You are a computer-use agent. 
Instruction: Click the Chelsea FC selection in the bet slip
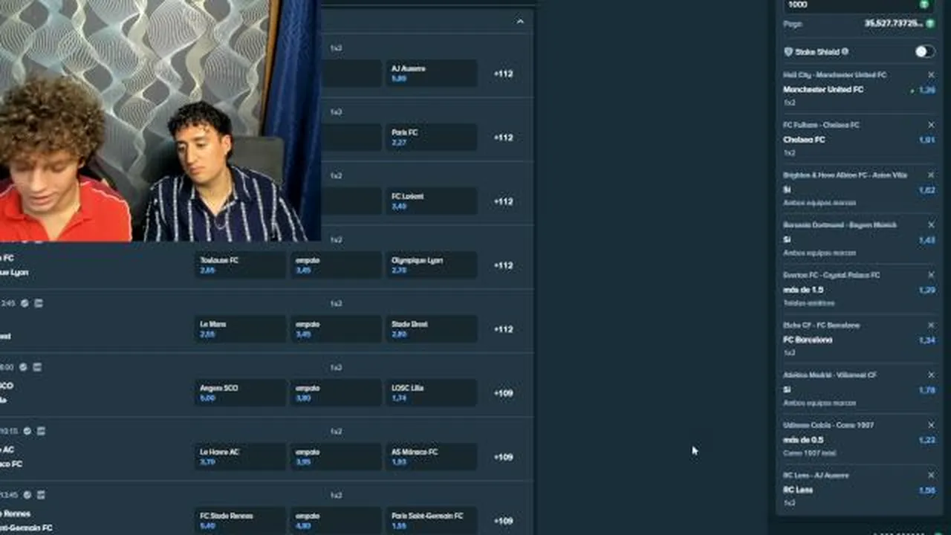pyautogui.click(x=804, y=140)
